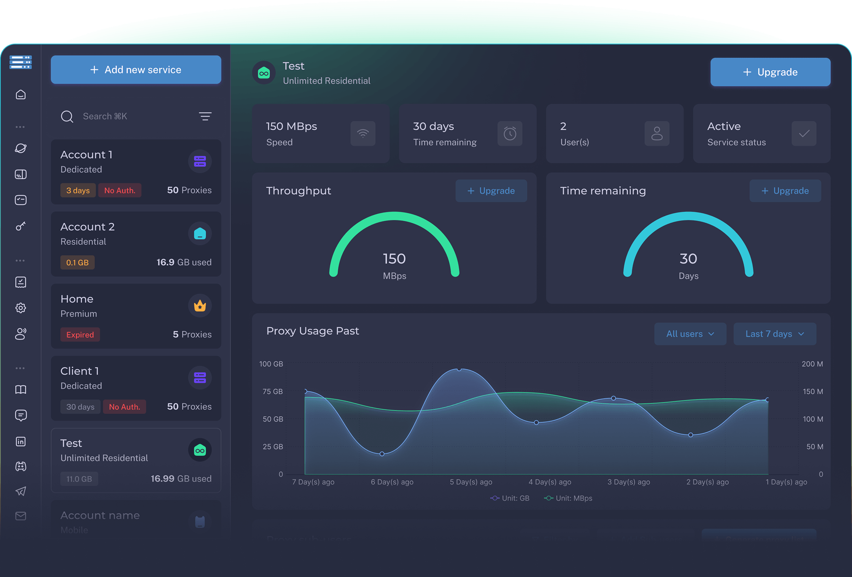Click the Telegram paper-plane icon
Viewport: 852px width, 577px height.
pos(21,491)
